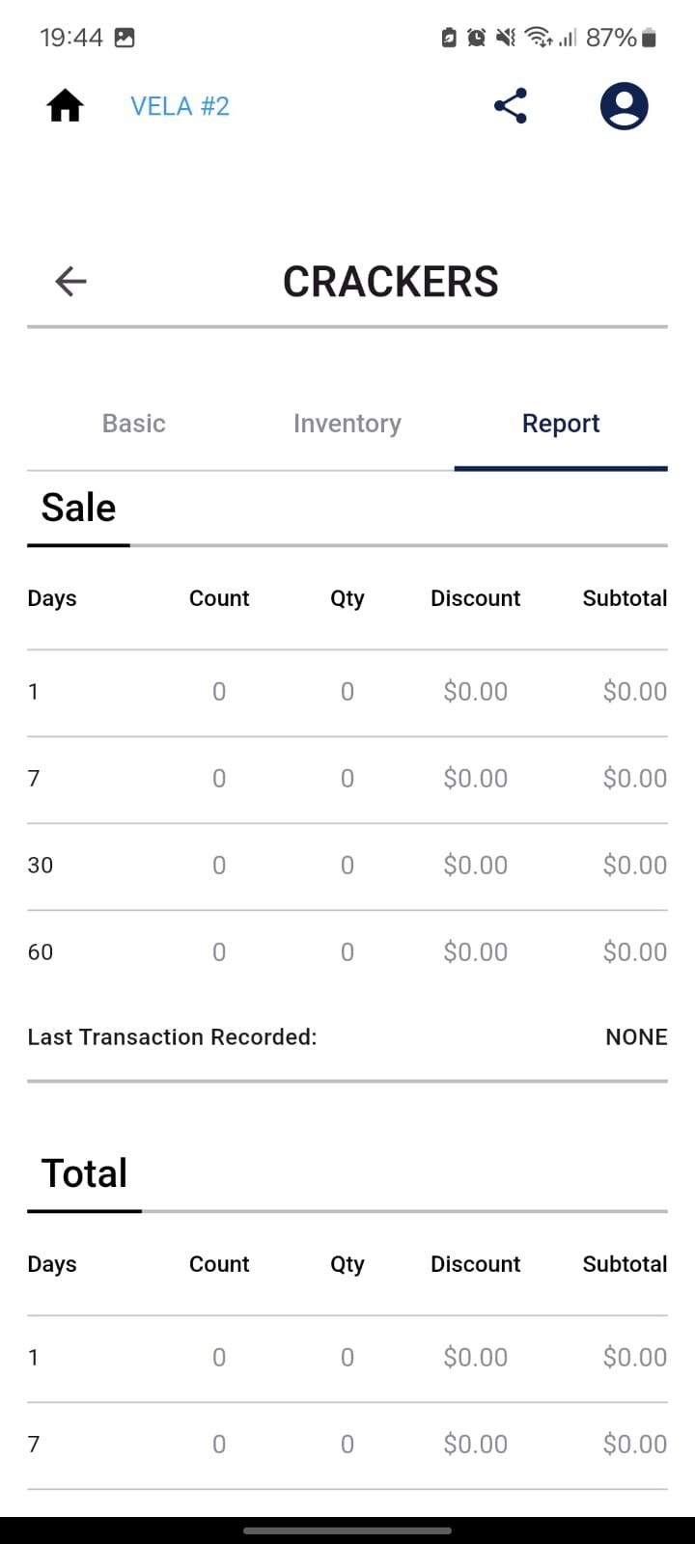Go back with the left arrow
This screenshot has height=1544, width=695.
[70, 282]
